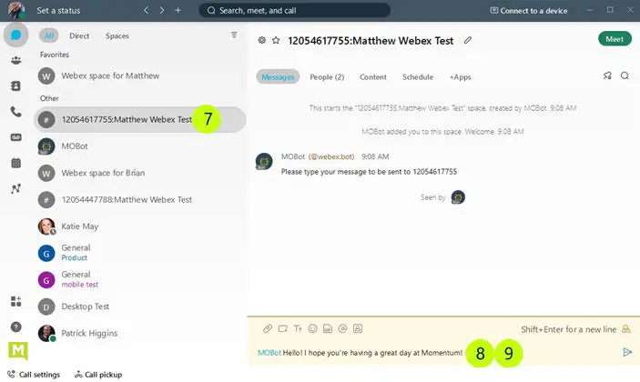Switch to the Schedule tab

point(418,77)
